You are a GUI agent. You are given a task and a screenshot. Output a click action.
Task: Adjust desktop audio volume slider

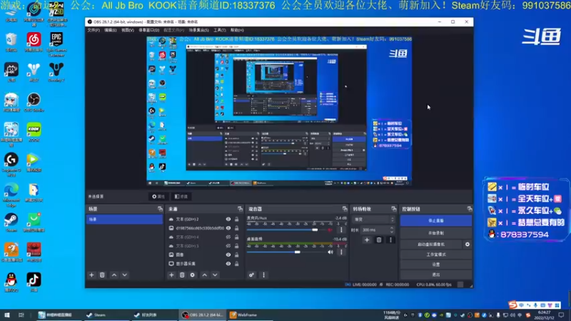coord(298,252)
